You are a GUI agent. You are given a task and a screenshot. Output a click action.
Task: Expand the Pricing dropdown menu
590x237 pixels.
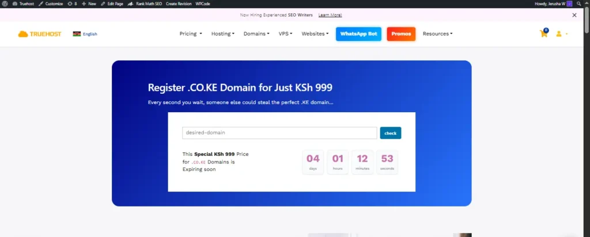tap(191, 34)
